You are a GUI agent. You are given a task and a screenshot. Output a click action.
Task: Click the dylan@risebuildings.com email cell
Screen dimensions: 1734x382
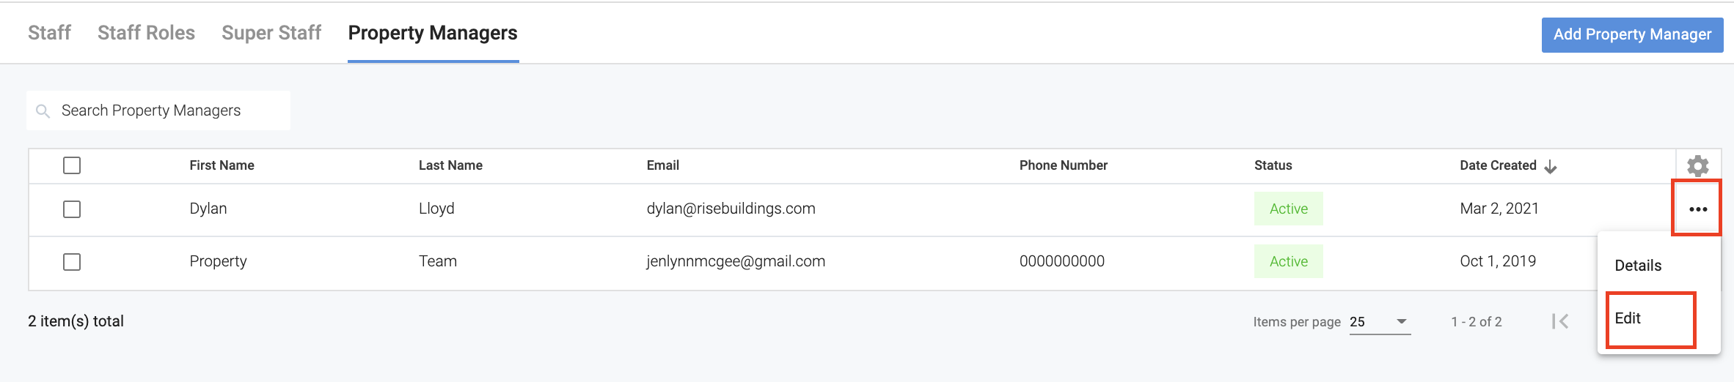pos(731,209)
